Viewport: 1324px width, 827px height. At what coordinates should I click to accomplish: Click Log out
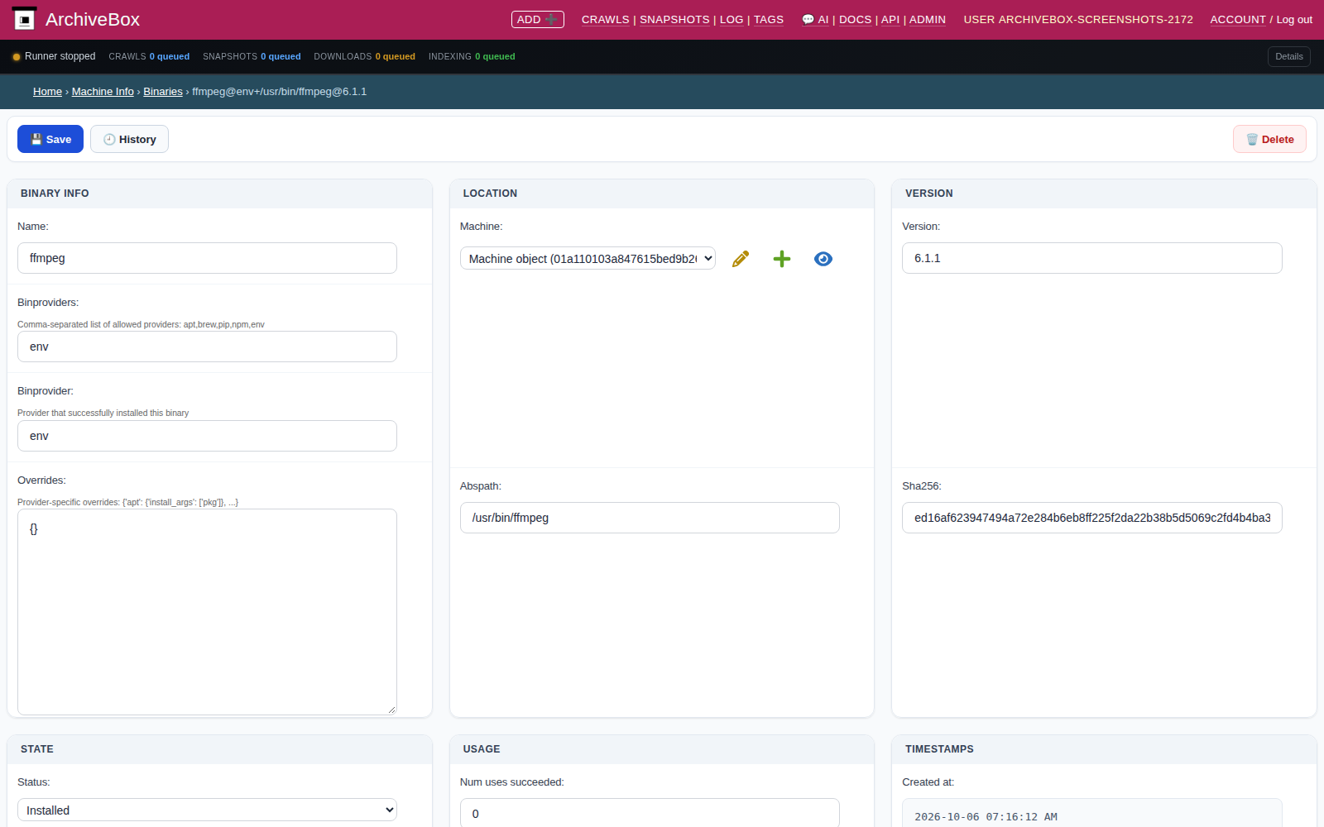(1294, 19)
